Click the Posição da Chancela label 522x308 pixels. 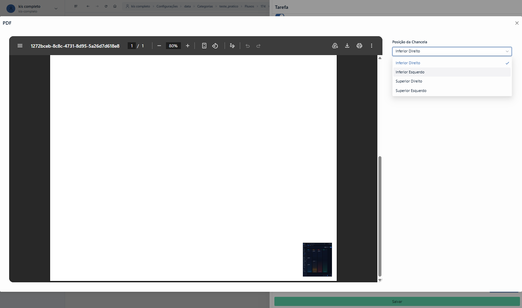[x=410, y=42]
